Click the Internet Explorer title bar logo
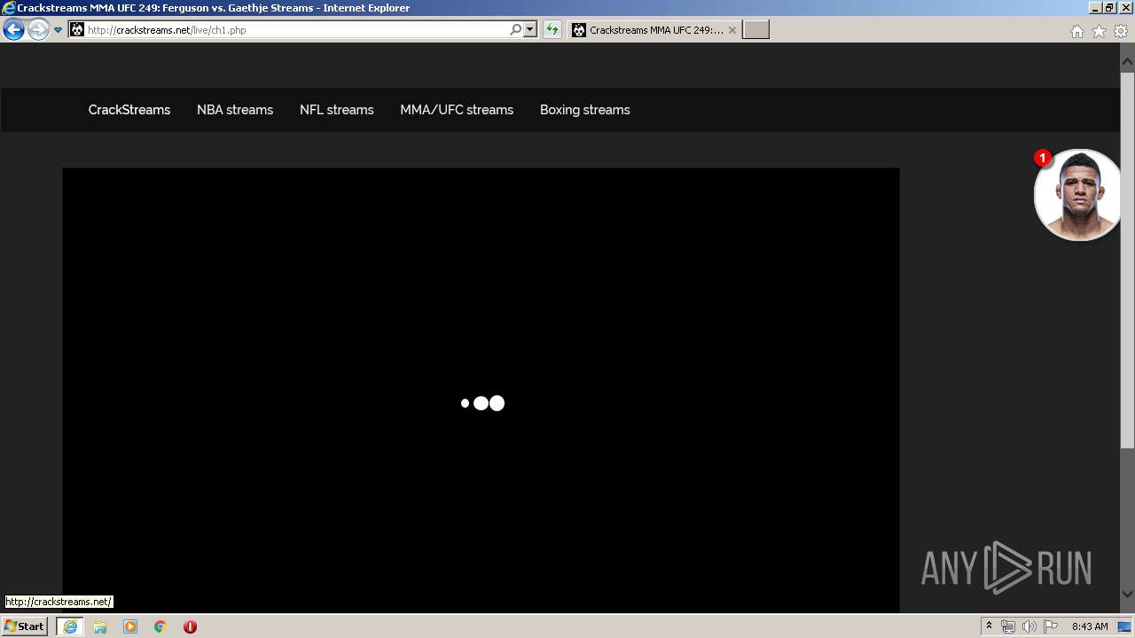This screenshot has height=638, width=1135. [x=8, y=8]
